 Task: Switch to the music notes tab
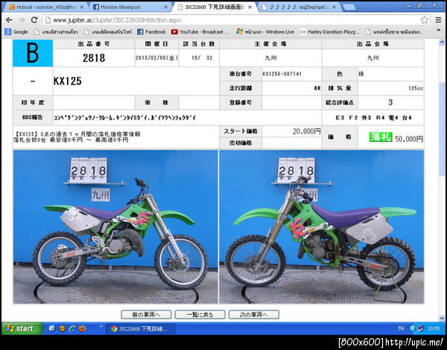click(x=299, y=7)
